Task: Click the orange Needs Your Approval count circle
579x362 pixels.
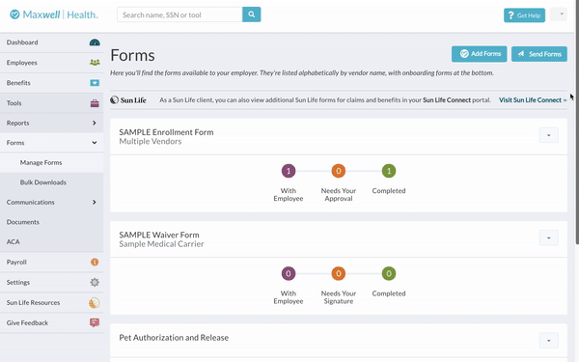Action: (339, 171)
